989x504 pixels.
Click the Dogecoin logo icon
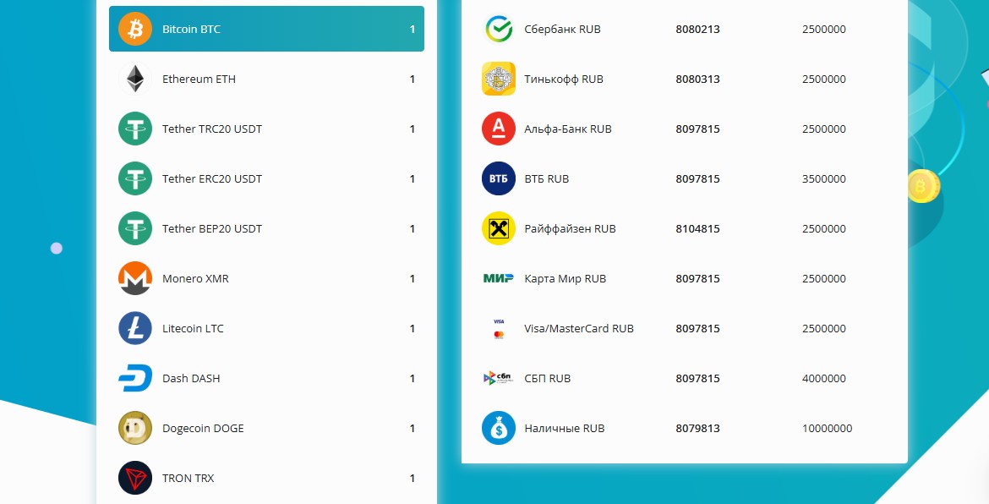point(135,428)
